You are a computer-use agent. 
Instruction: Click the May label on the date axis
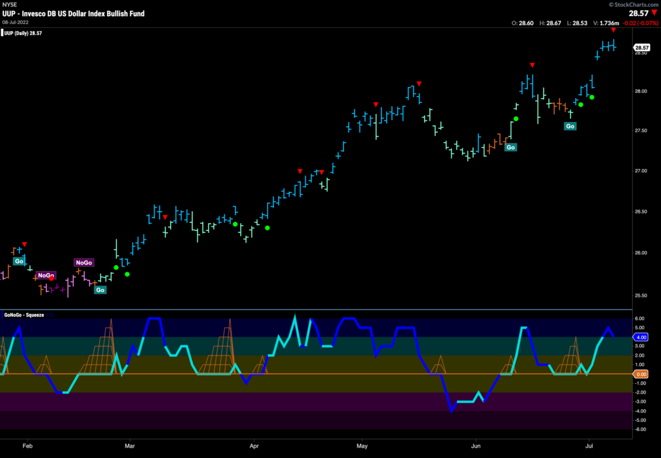[362, 446]
